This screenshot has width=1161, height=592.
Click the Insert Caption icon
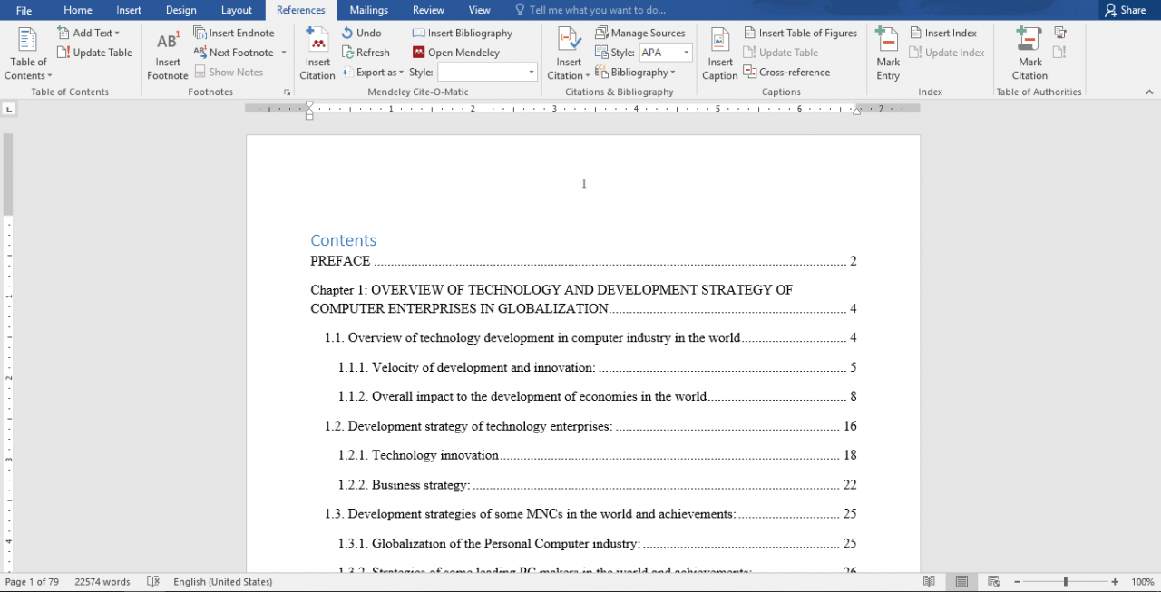pos(719,42)
